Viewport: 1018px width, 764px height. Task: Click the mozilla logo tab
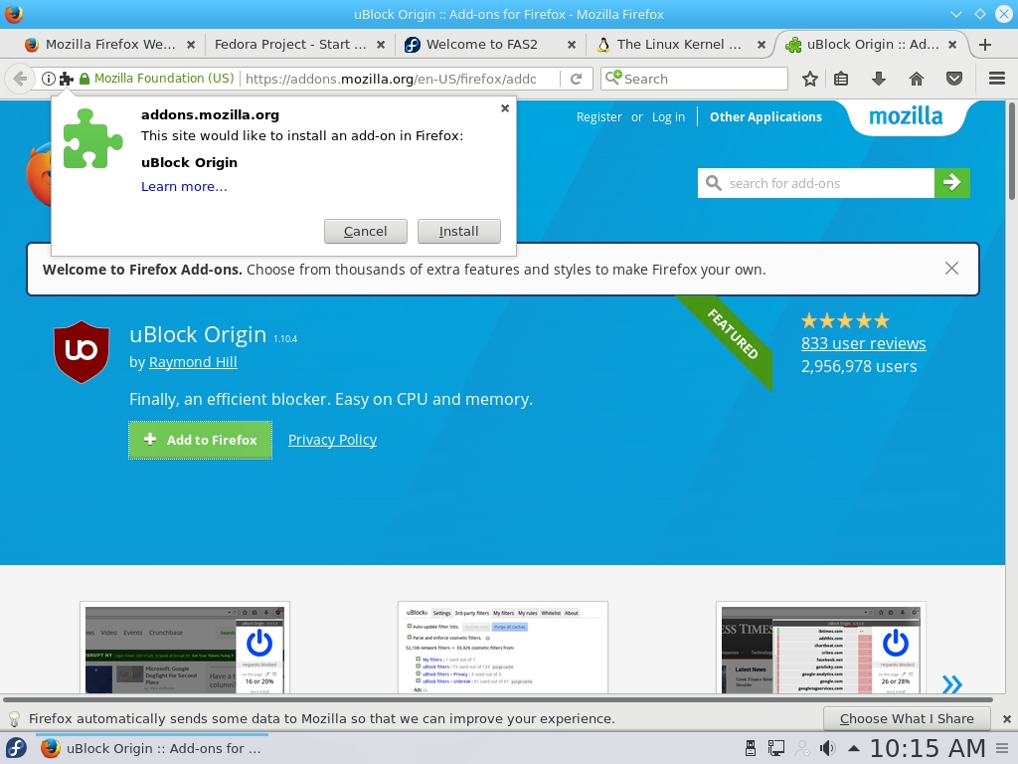point(907,116)
